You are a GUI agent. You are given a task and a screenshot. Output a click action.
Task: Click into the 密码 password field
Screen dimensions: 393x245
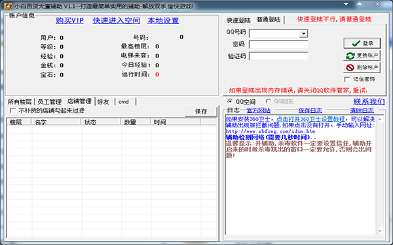click(278, 44)
